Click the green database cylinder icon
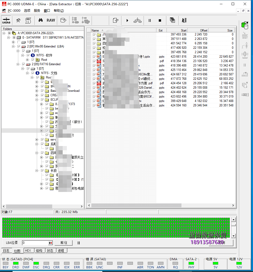This screenshot has width=253, height=272. point(245,25)
